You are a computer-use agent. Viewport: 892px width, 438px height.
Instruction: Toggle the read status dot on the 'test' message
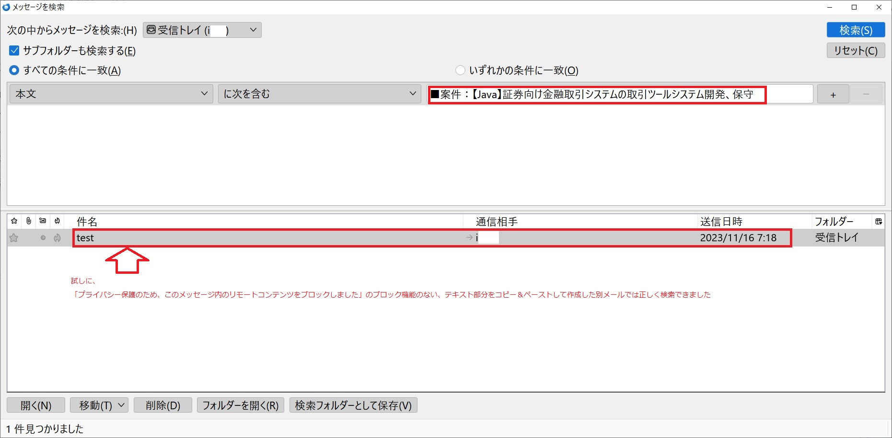43,238
